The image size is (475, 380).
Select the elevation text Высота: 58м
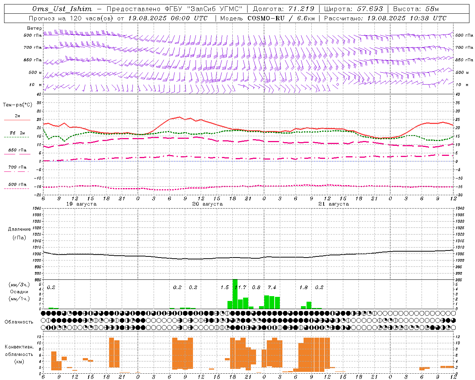pos(416,9)
